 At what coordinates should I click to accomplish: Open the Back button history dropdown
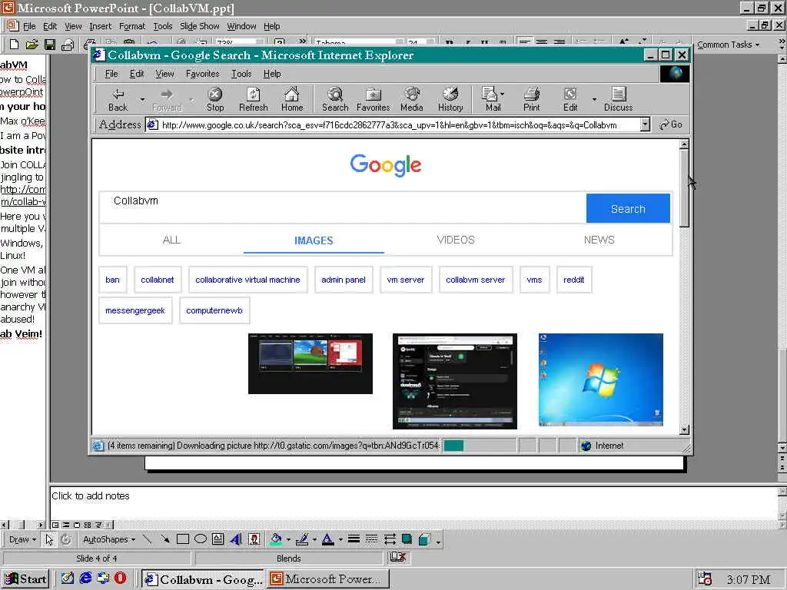click(142, 99)
